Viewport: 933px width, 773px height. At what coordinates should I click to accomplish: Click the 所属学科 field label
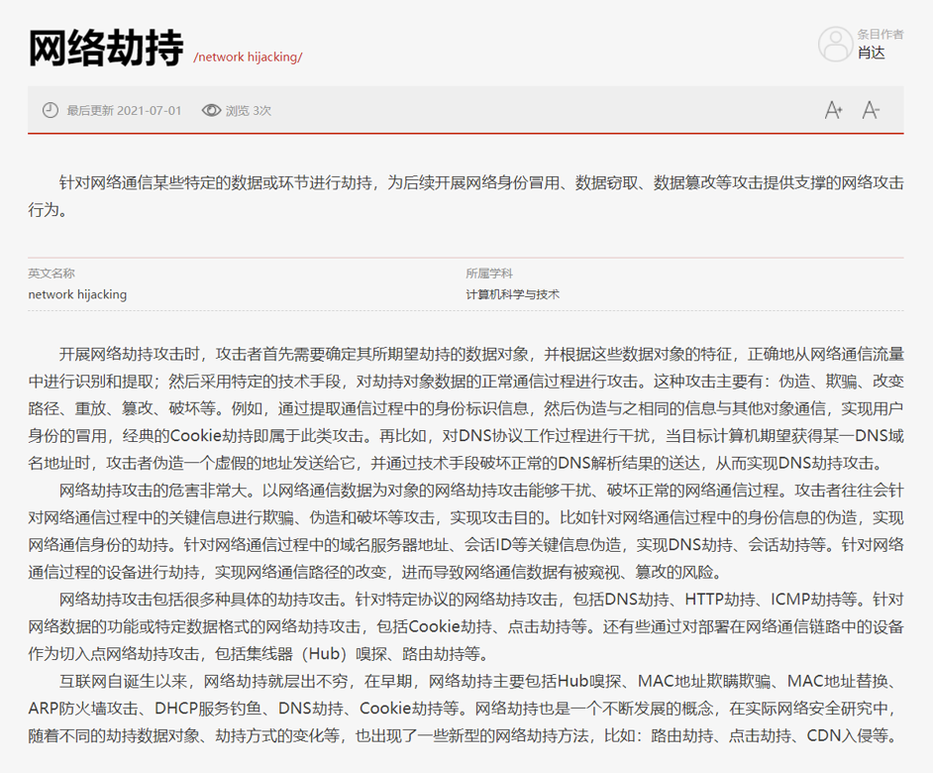tap(489, 274)
